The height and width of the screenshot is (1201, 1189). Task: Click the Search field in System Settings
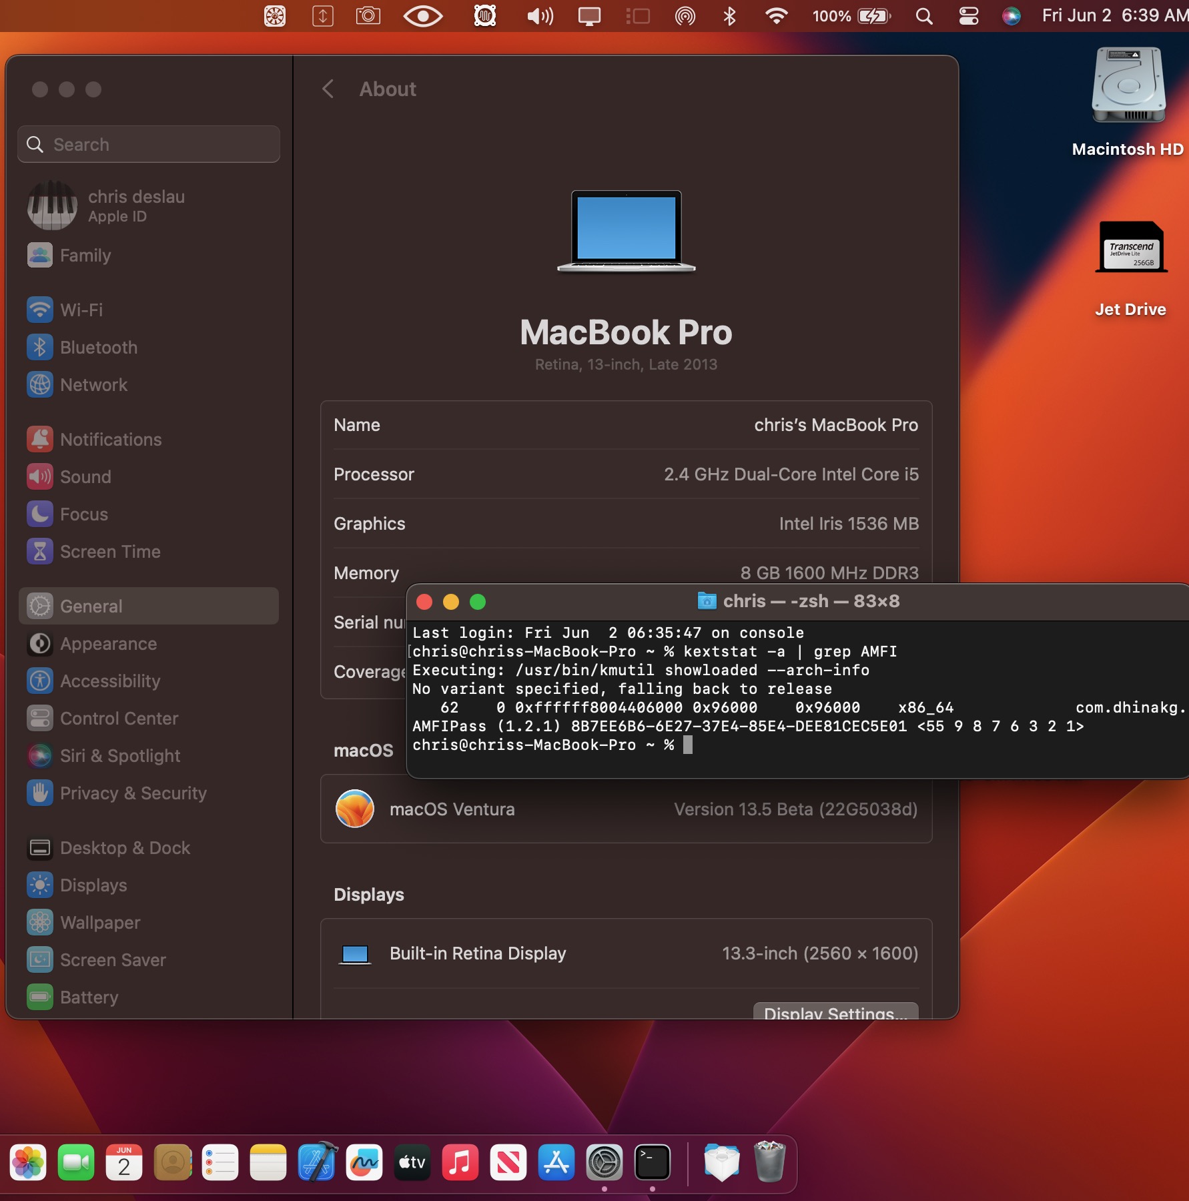149,144
